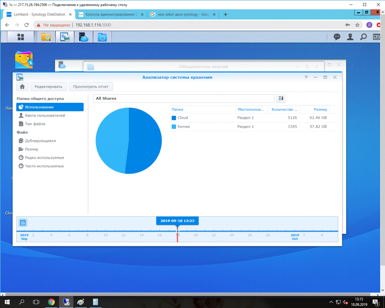Click the Редактировать button

coord(48,87)
